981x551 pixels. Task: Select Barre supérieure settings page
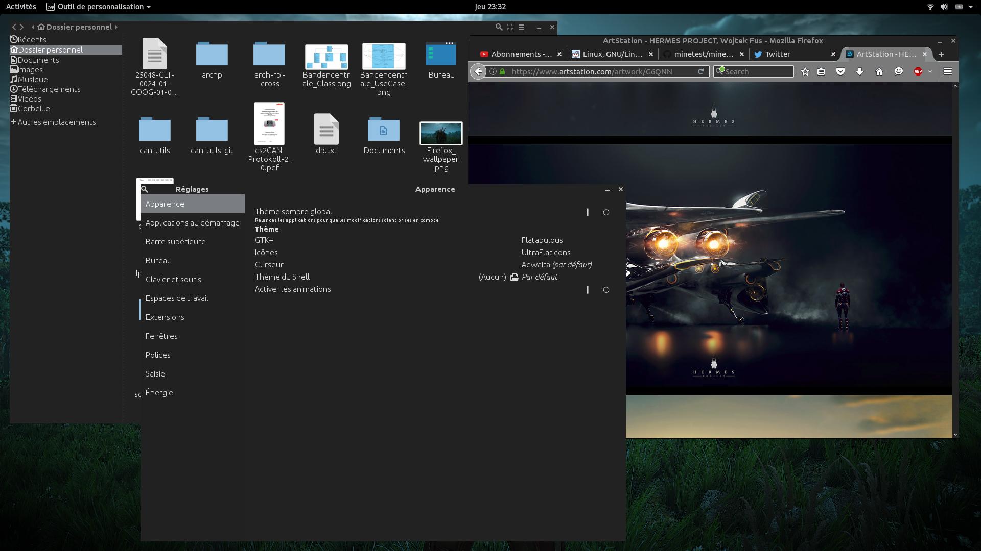[193, 242]
